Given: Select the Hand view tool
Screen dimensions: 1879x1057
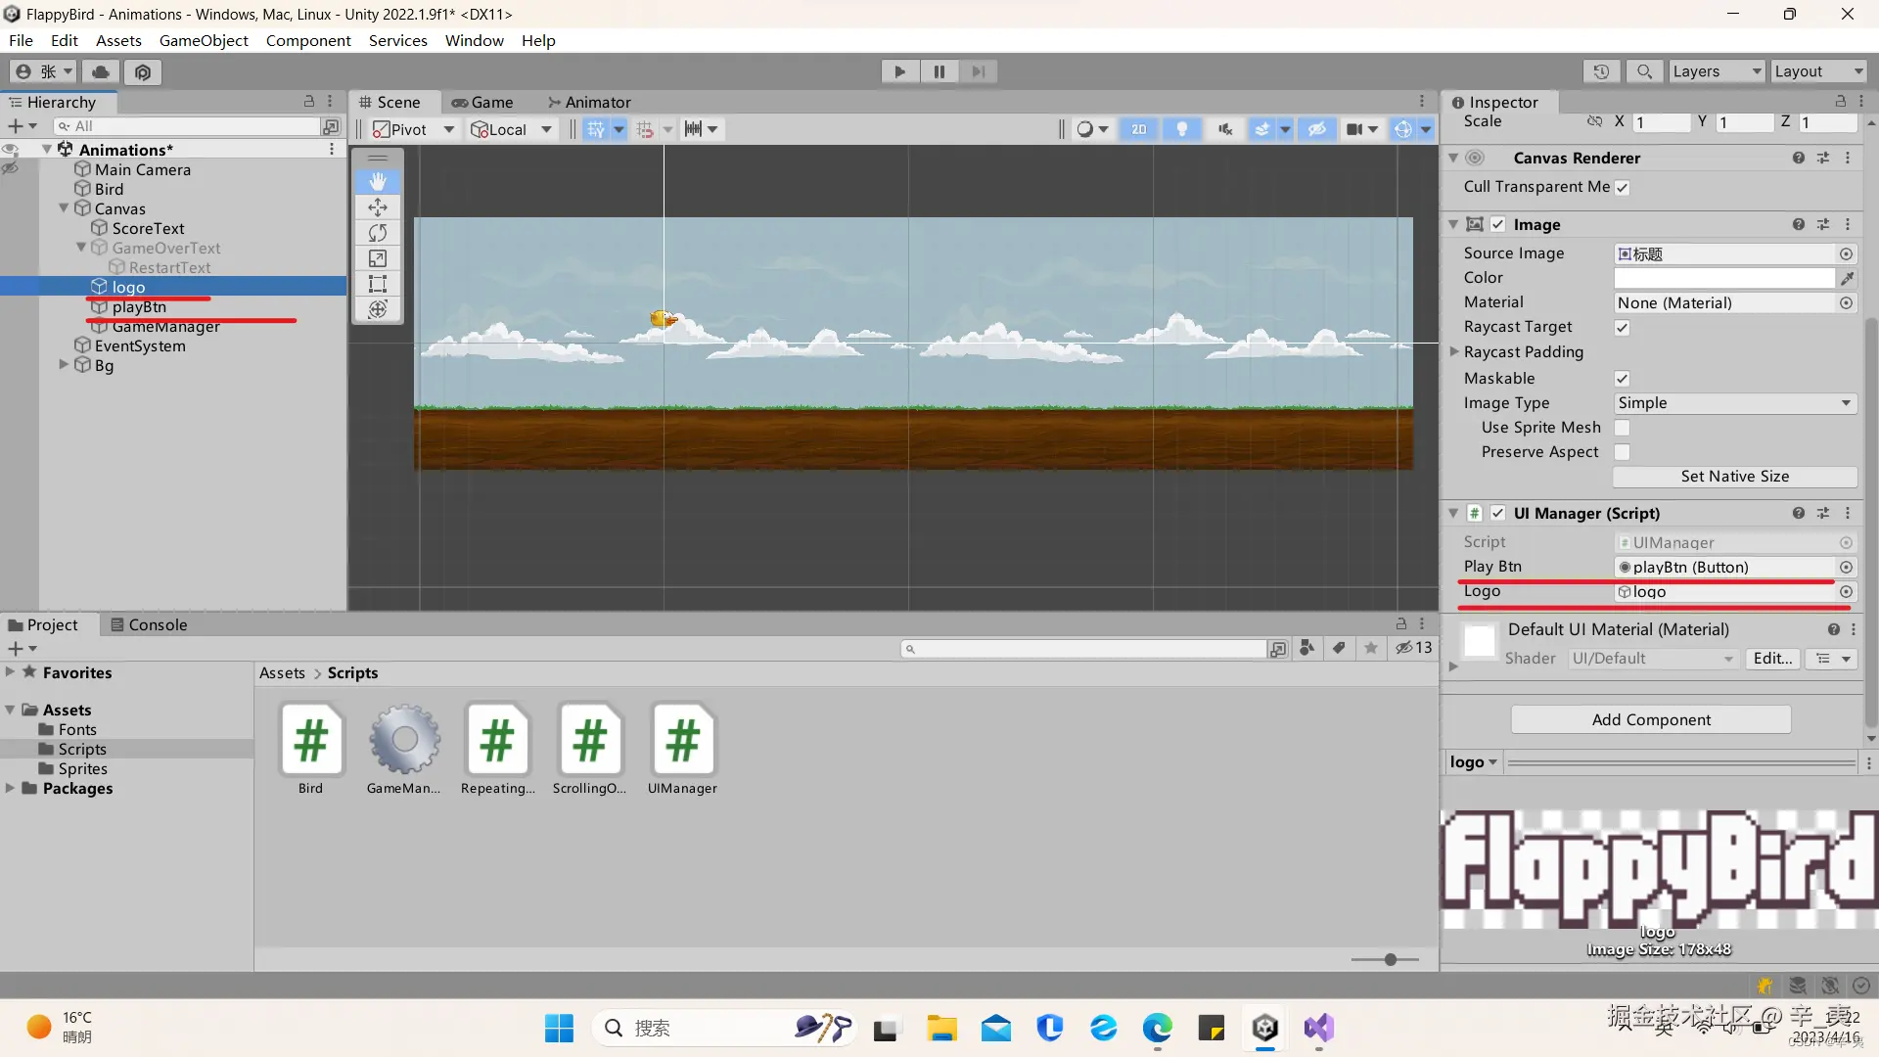Looking at the screenshot, I should [x=378, y=182].
